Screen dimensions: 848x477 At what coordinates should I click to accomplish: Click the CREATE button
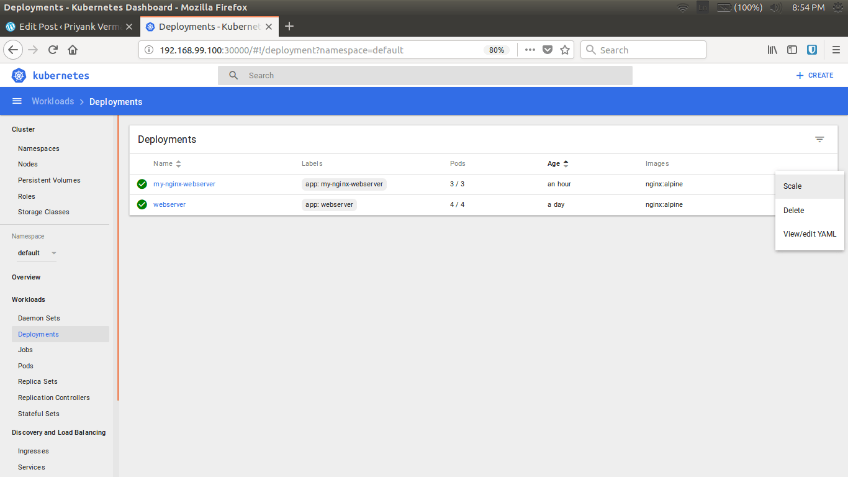814,75
